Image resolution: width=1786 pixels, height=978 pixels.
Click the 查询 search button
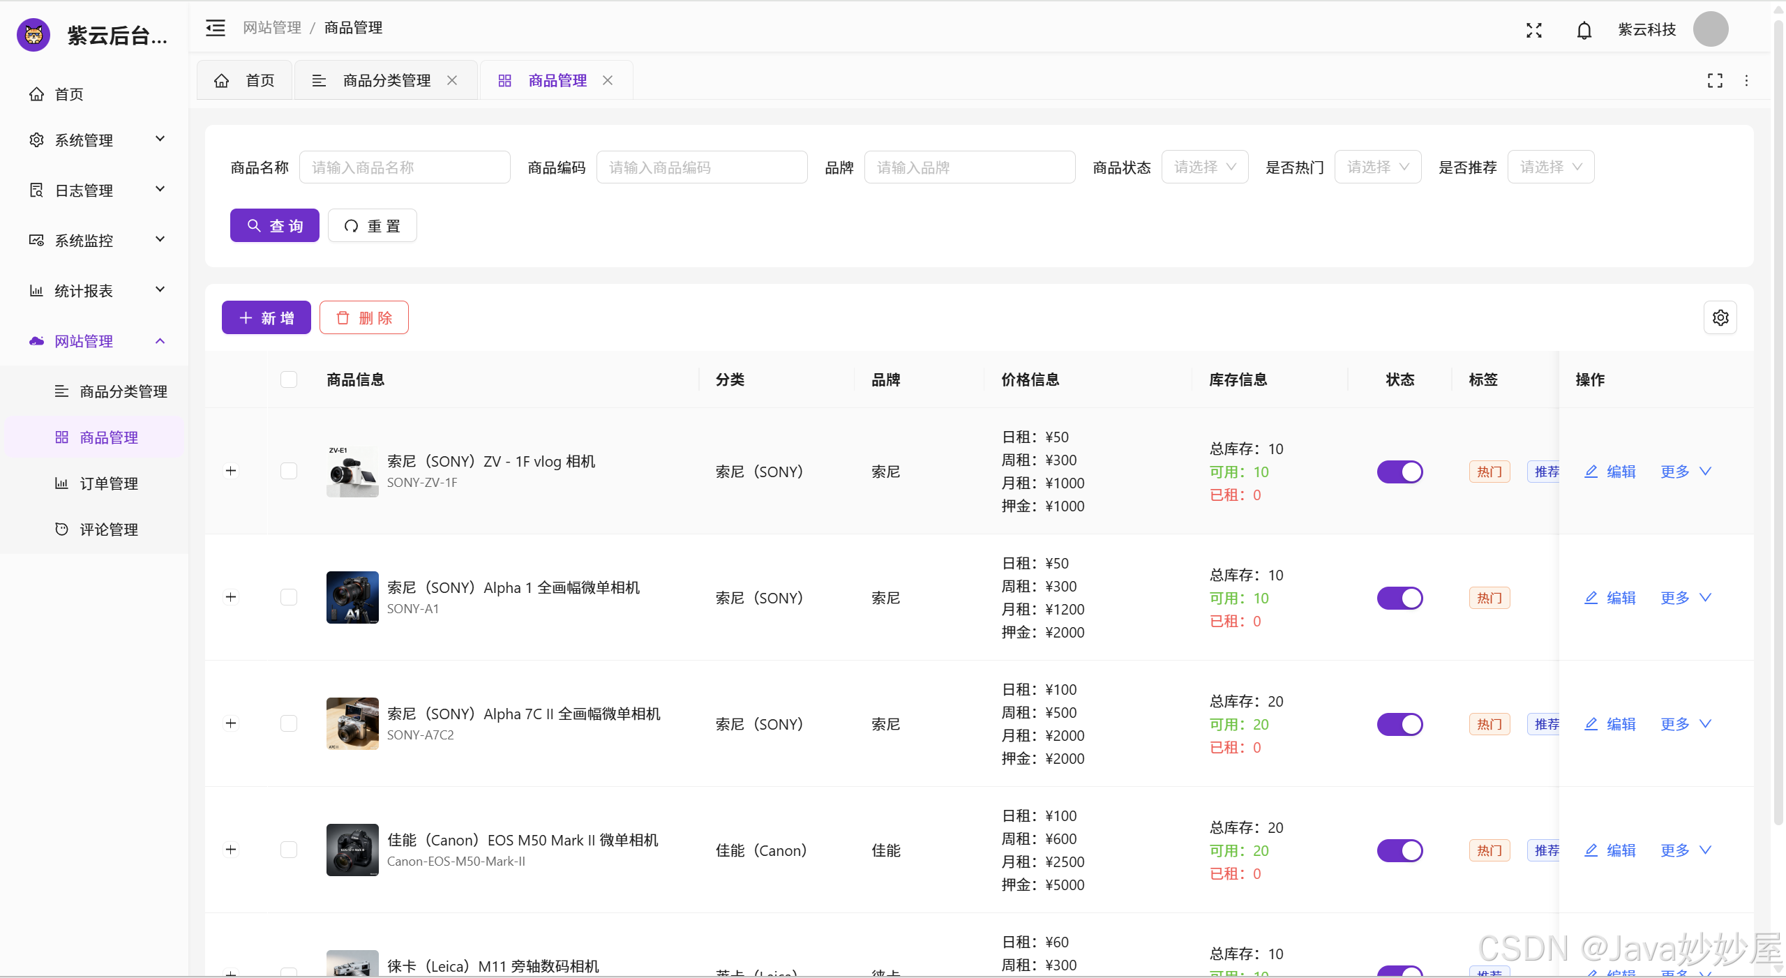click(x=275, y=225)
